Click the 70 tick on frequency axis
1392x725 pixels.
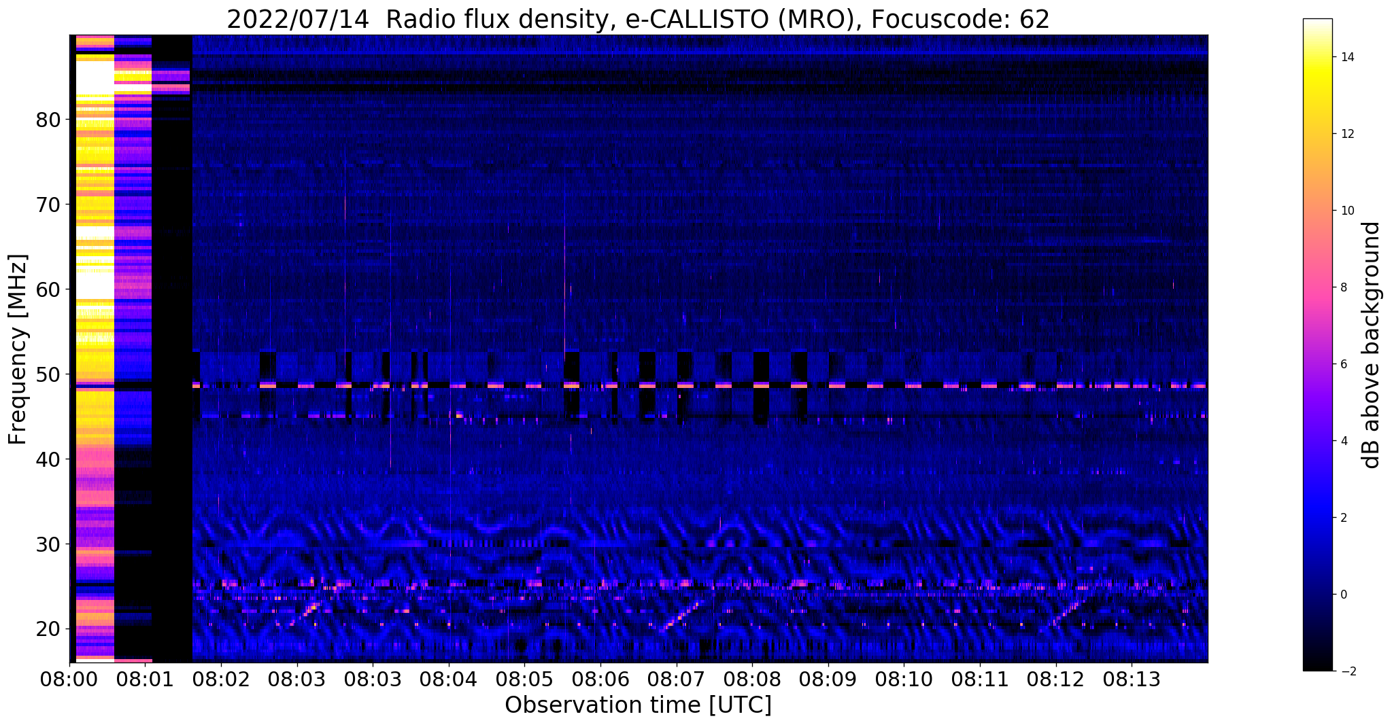coord(49,205)
